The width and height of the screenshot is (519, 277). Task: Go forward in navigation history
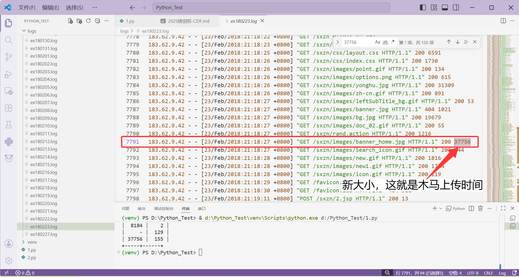point(144,8)
